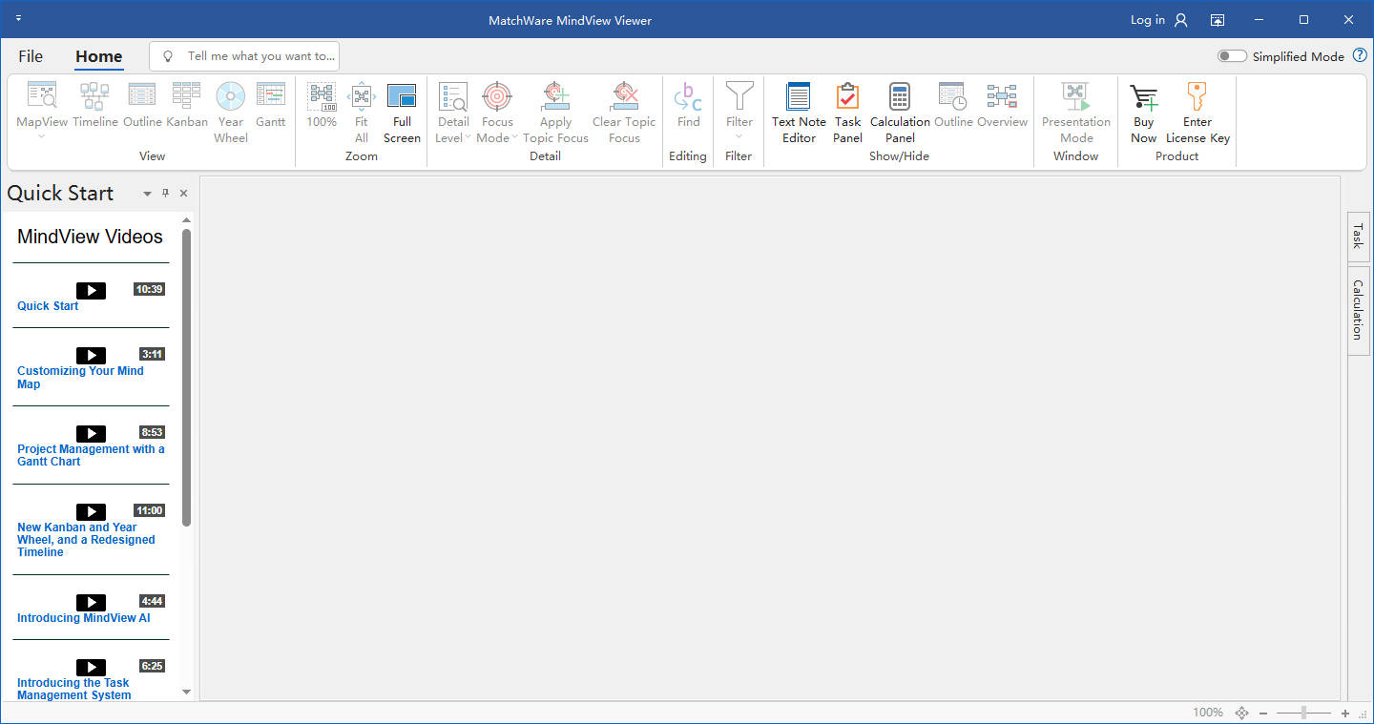Play the 4:44 MindView AI video
The image size is (1374, 724).
point(91,602)
